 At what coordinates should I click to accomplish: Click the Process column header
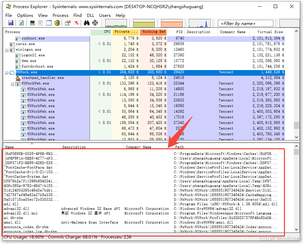pyautogui.click(x=47, y=32)
